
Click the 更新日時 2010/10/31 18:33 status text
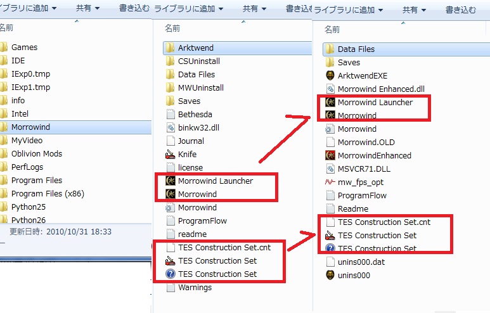click(60, 231)
